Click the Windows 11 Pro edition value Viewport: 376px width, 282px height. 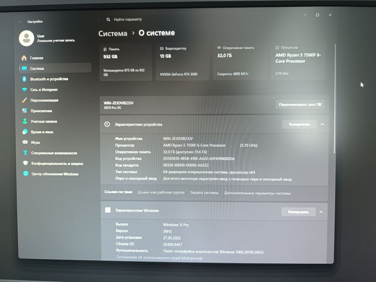click(x=176, y=225)
